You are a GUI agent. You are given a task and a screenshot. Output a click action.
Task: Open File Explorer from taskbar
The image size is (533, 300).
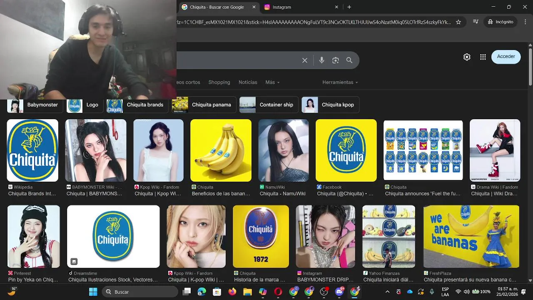(x=247, y=292)
